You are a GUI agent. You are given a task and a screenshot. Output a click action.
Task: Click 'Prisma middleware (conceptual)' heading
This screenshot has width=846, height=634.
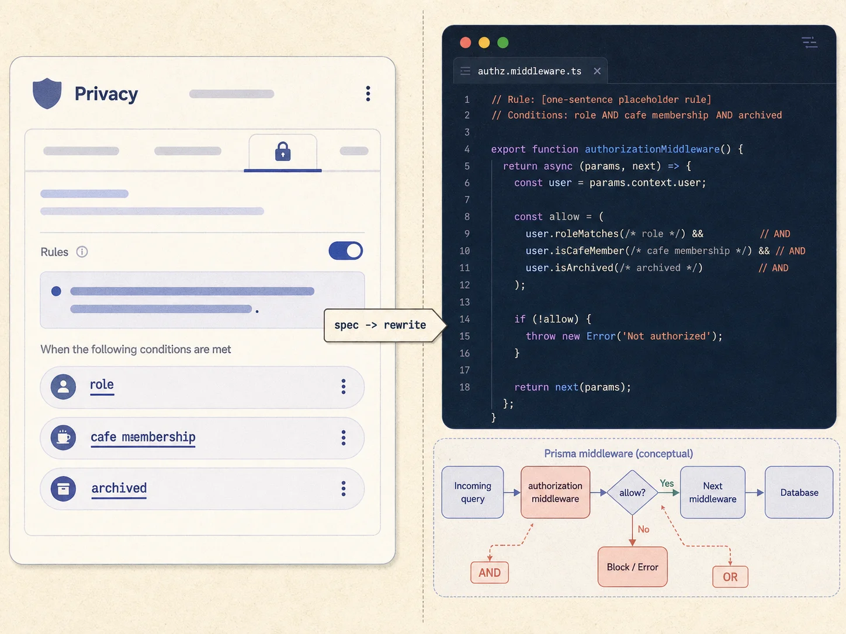[619, 454]
